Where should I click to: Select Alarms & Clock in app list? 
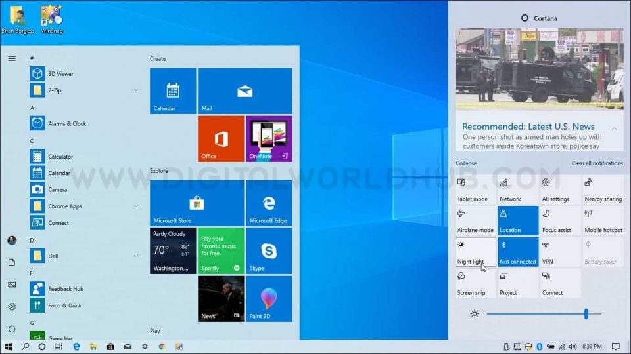(x=66, y=123)
